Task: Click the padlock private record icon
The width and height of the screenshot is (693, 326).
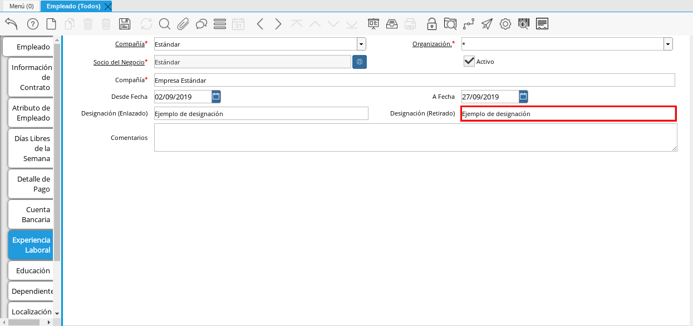Action: (x=432, y=24)
